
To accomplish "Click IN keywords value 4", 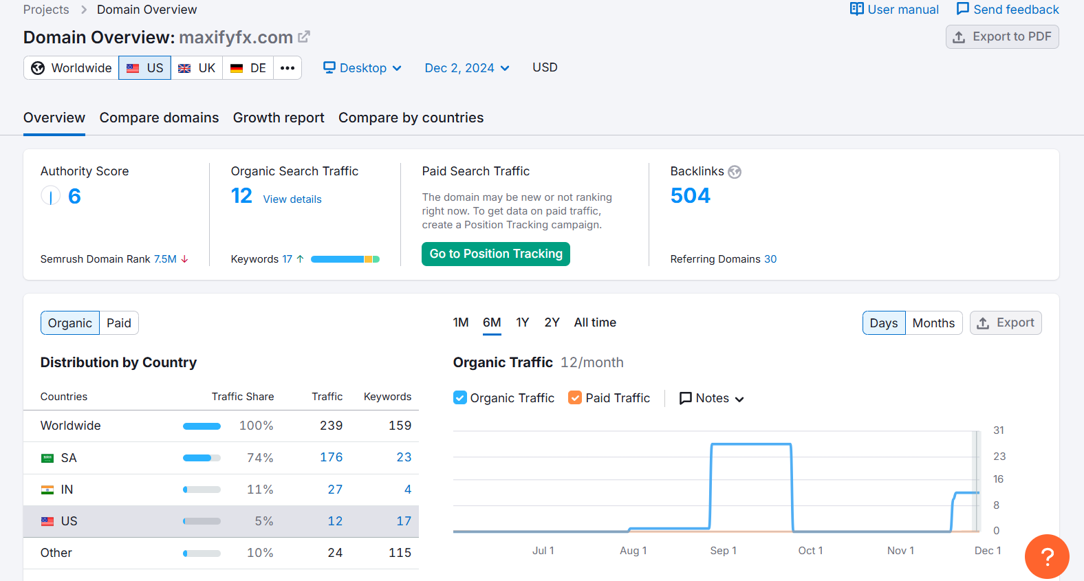I will pos(408,490).
